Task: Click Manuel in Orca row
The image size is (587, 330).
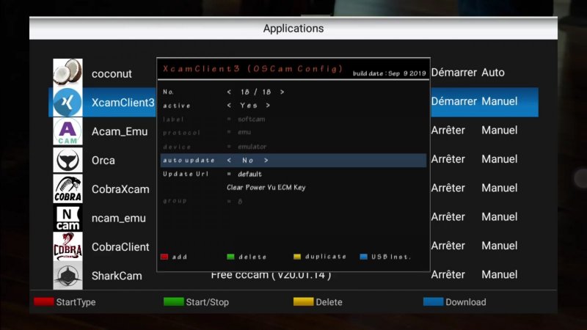Action: [500, 158]
